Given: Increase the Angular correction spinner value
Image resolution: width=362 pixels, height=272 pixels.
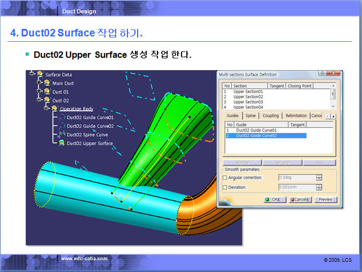Looking at the screenshot, I should [x=319, y=176].
